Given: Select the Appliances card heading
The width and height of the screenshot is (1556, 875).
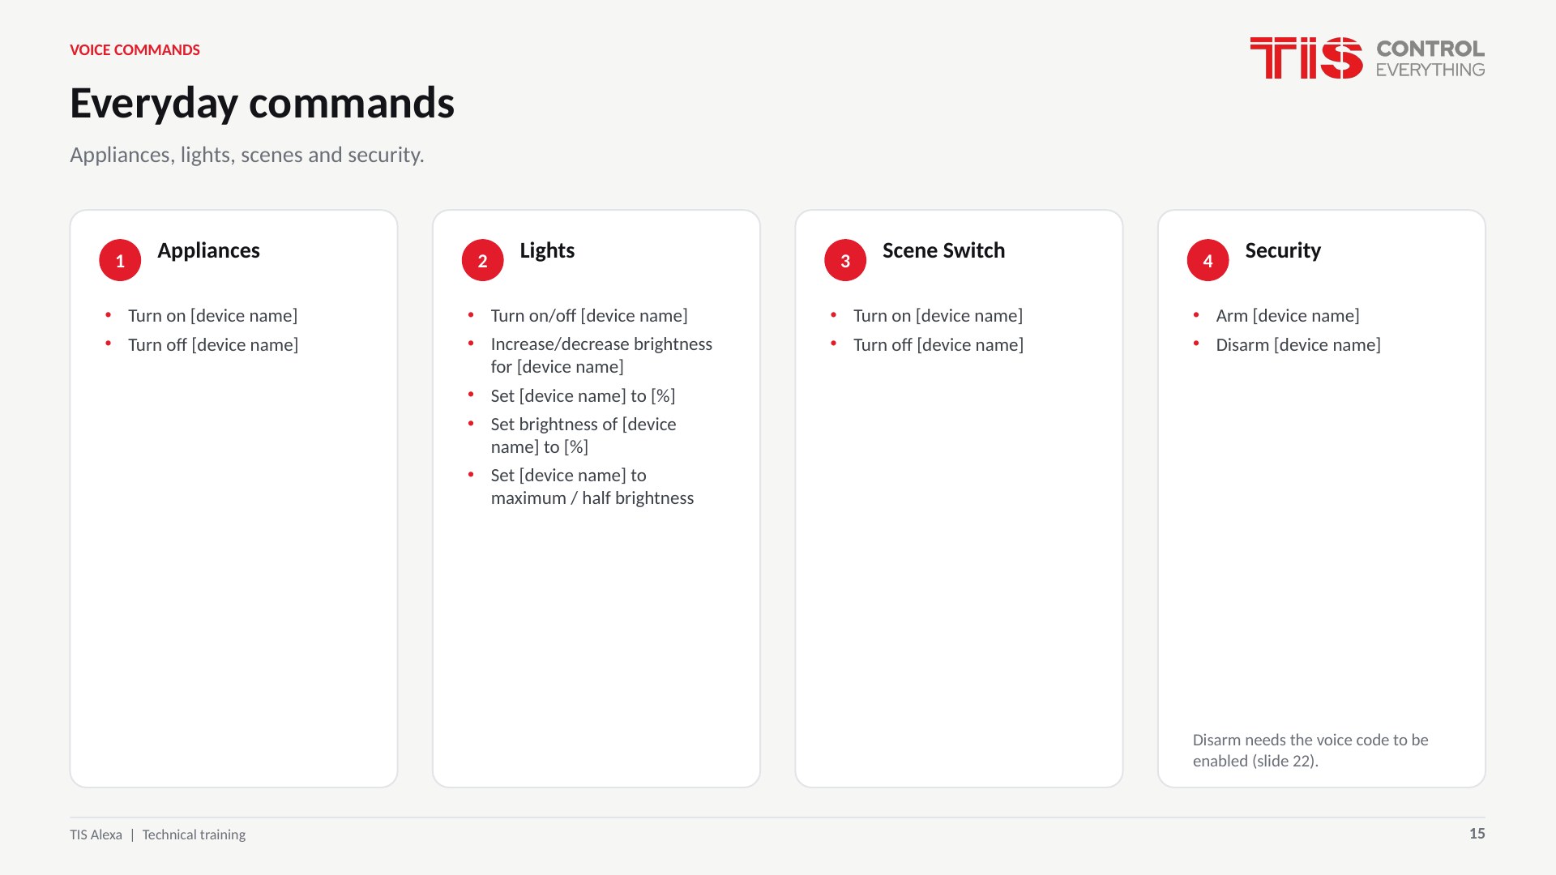Looking at the screenshot, I should (208, 250).
